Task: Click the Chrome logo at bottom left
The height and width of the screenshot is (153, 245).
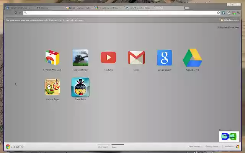Action: [8, 146]
